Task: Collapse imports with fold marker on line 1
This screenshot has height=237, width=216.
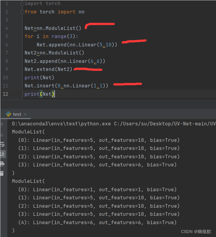Action: pyautogui.click(x=22, y=4)
